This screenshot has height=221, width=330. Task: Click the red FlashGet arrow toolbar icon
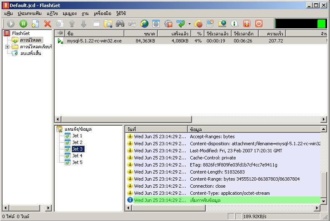click(x=247, y=24)
